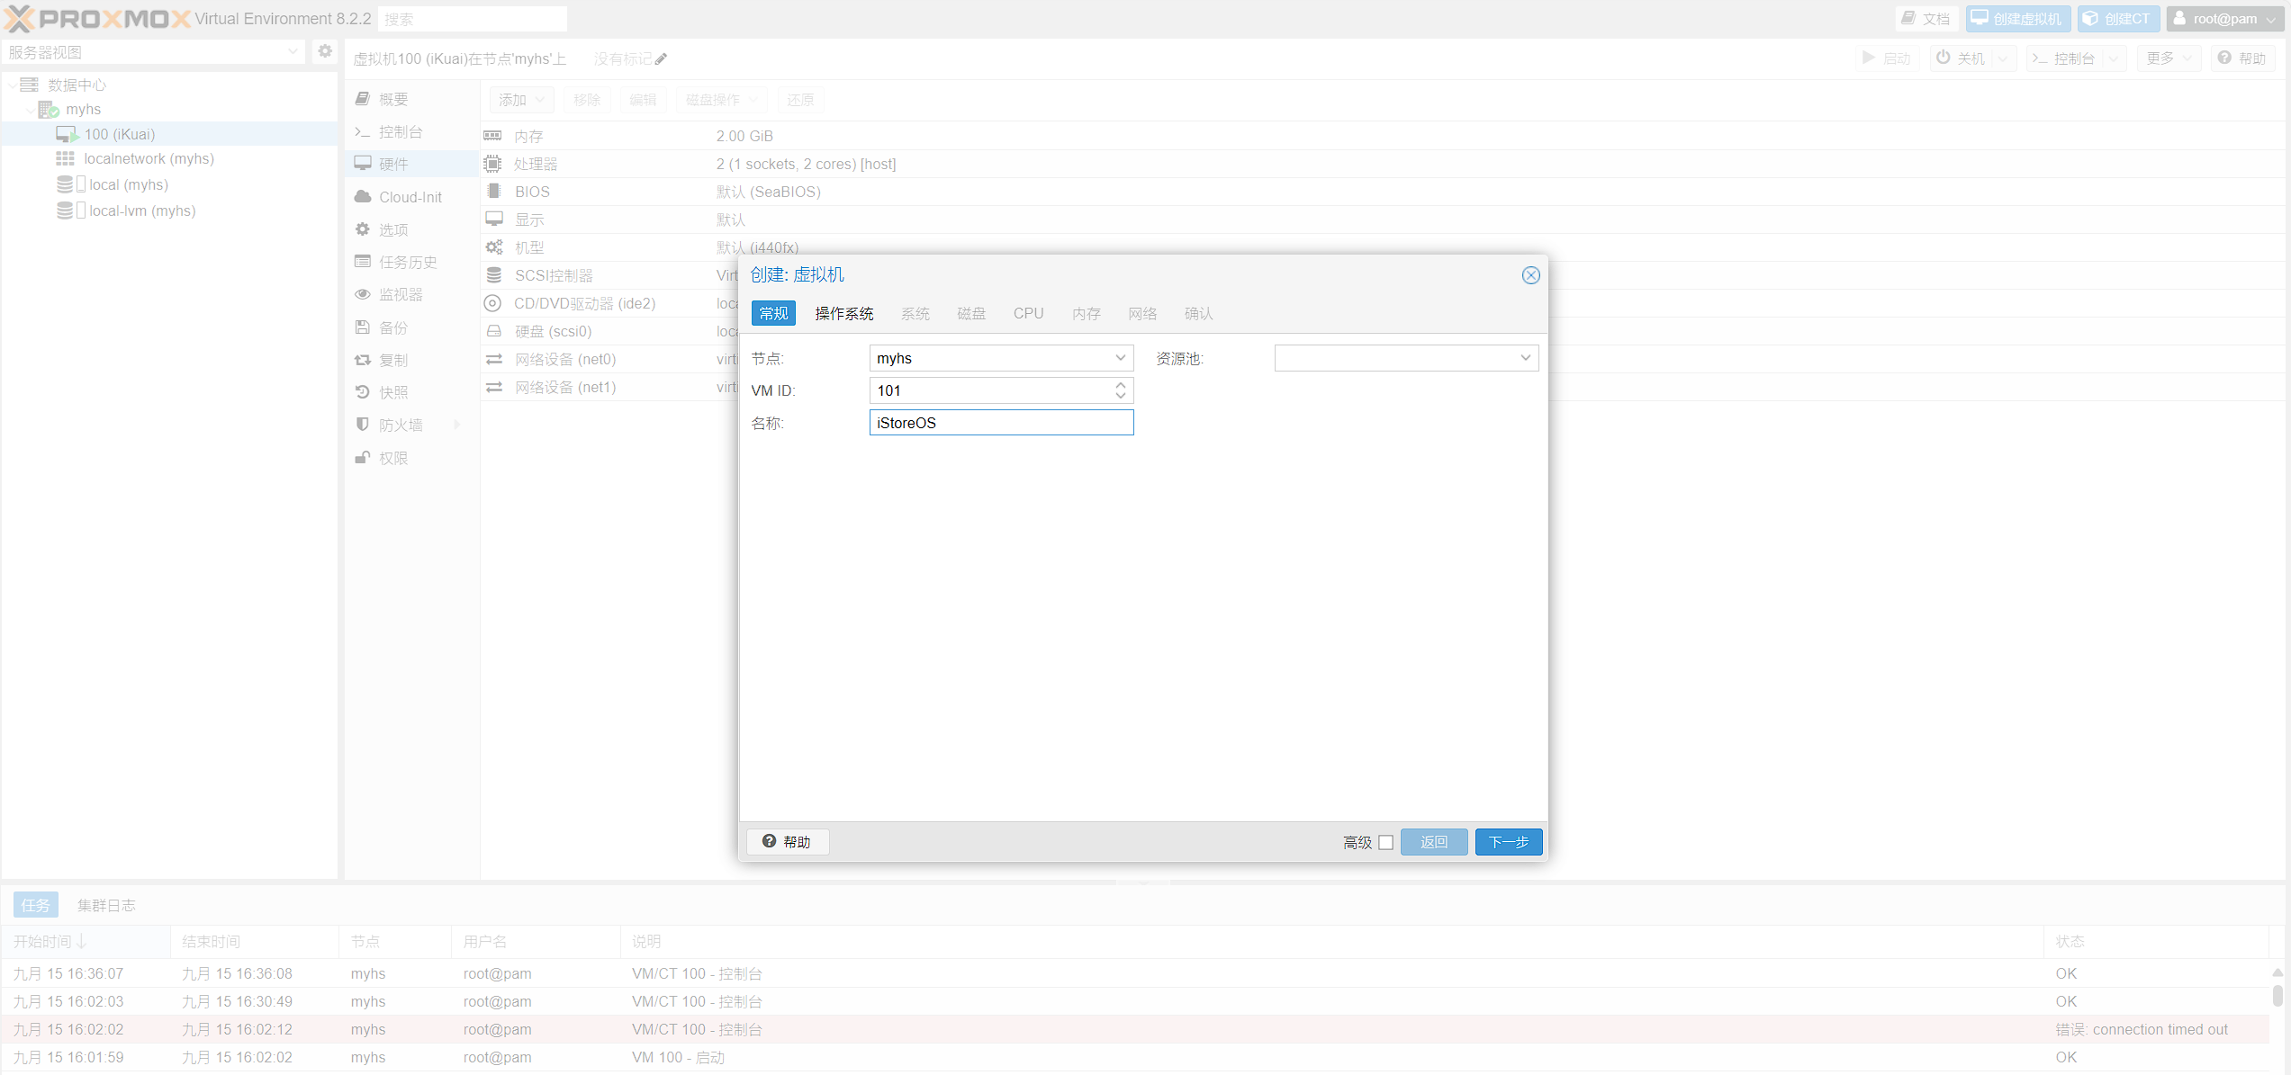The height and width of the screenshot is (1075, 2291).
Task: Switch to the 集群日志 cluster log tab
Action: click(106, 905)
